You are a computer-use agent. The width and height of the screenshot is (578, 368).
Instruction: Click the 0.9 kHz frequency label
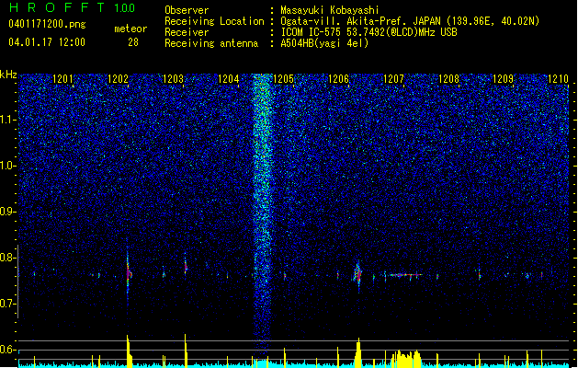point(7,212)
